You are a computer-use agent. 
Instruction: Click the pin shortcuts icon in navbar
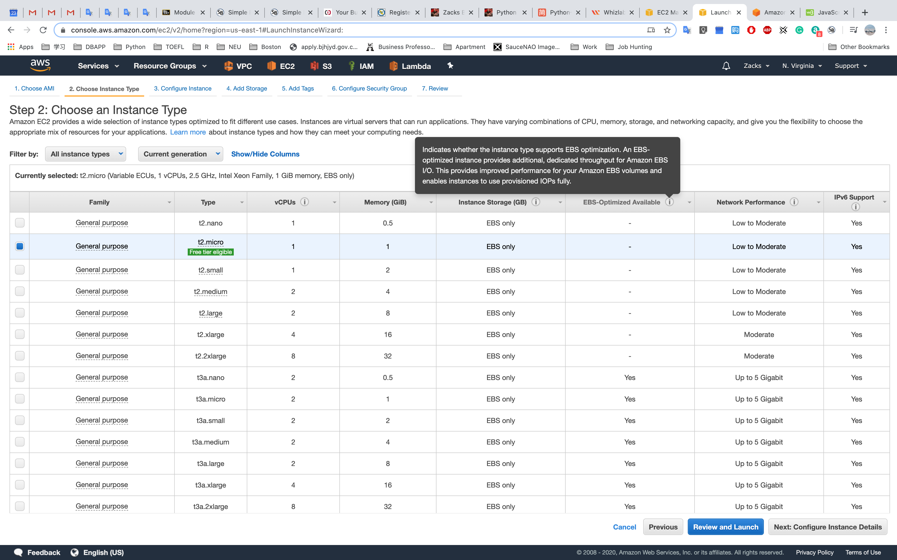coord(450,65)
